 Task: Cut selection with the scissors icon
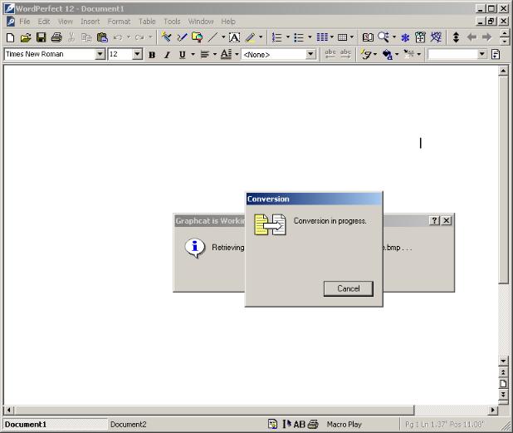[71, 37]
